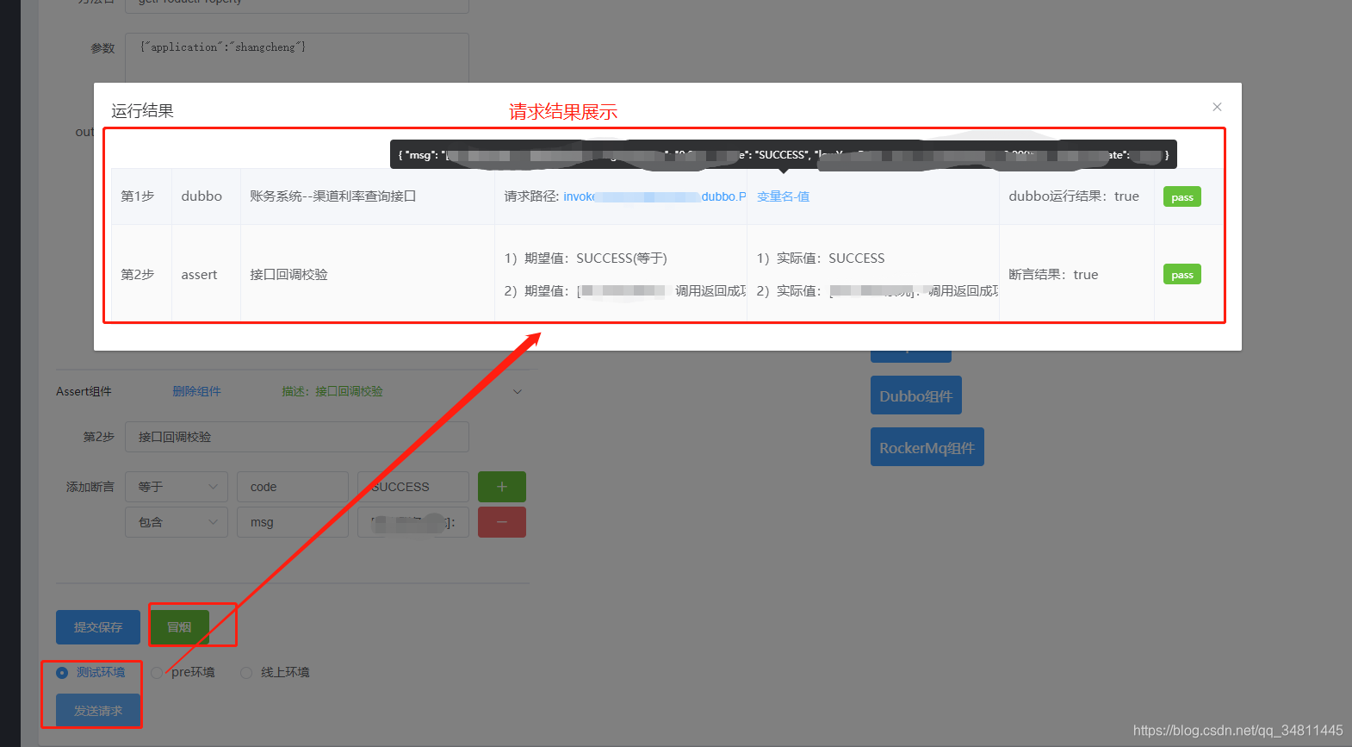The width and height of the screenshot is (1352, 747).
Task: Click the 提交保存 button
Action: click(98, 627)
